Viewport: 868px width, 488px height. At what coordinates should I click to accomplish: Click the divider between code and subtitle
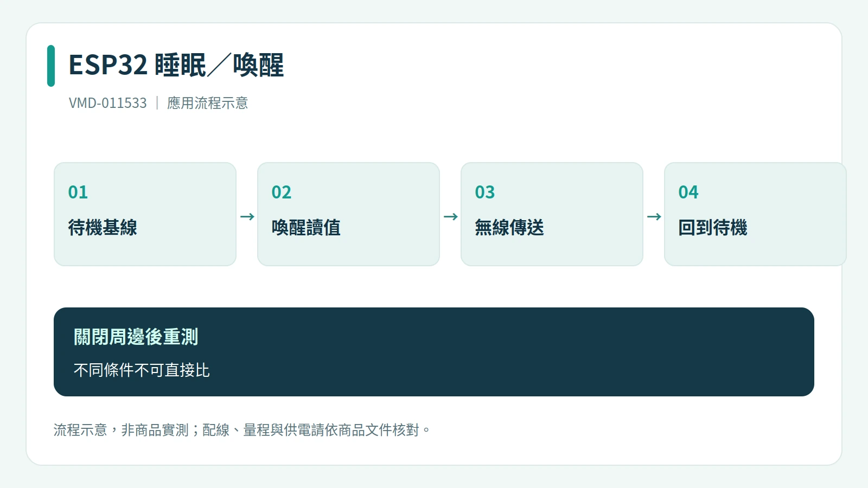(x=157, y=103)
